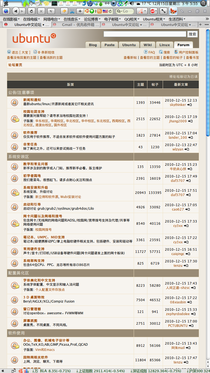The image size is (210, 373).
Task: Click the bookmarks book icon
Action: (64, 11)
